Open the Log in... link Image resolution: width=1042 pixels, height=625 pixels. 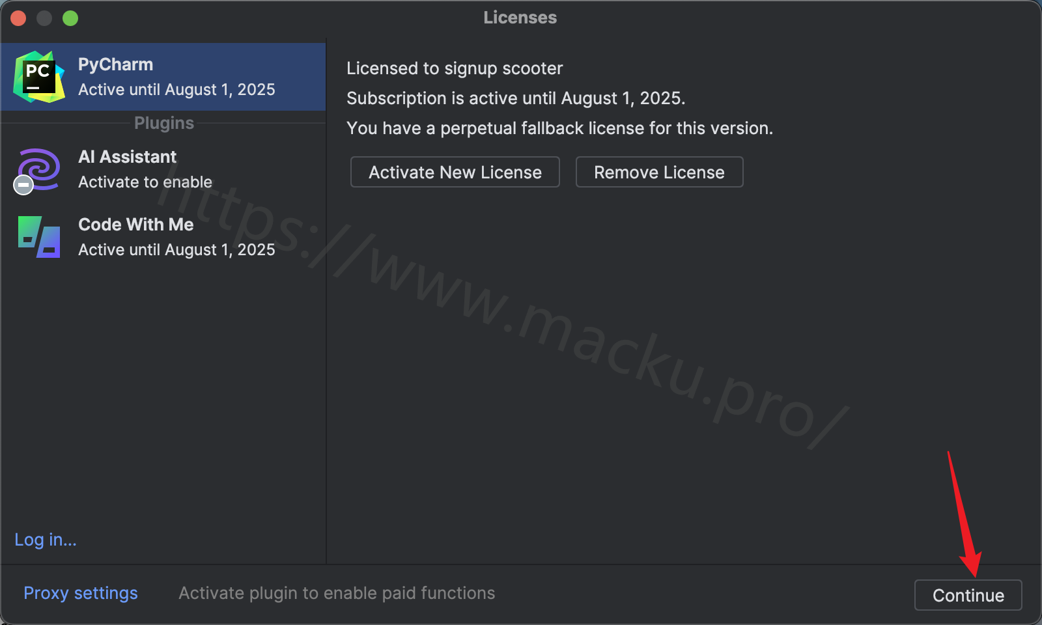[46, 540]
